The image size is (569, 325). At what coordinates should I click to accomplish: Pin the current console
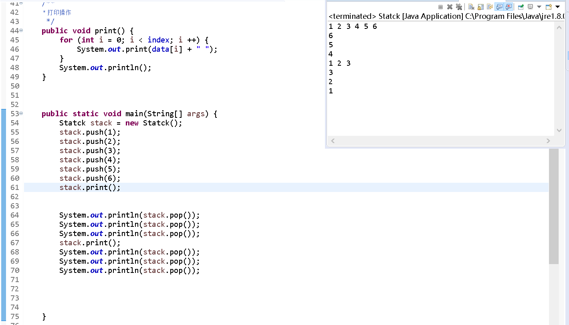tap(521, 7)
